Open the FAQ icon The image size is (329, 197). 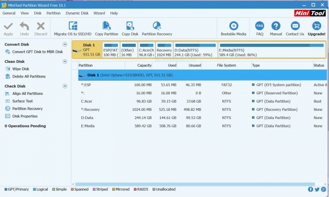coord(260,26)
